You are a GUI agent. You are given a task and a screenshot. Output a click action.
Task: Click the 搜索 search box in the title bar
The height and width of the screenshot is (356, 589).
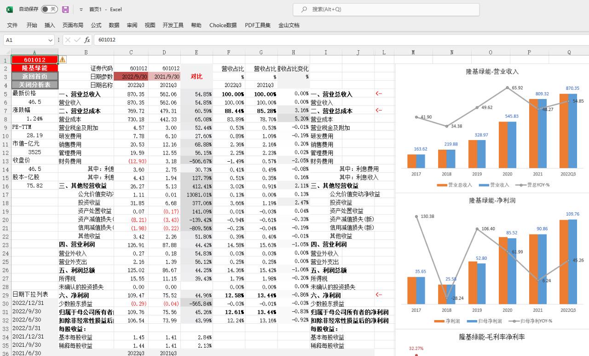coord(386,9)
